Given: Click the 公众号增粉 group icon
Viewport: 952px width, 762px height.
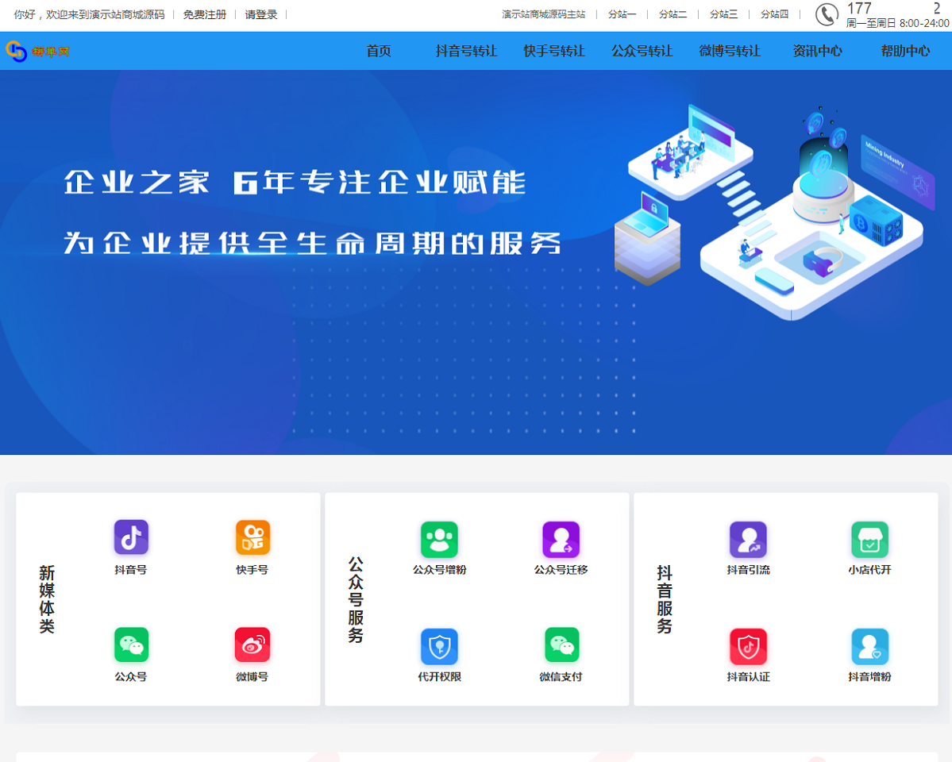Looking at the screenshot, I should tap(439, 539).
